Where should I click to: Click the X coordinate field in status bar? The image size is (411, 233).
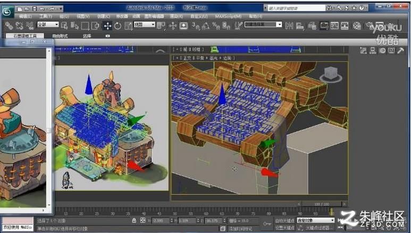[160, 221]
